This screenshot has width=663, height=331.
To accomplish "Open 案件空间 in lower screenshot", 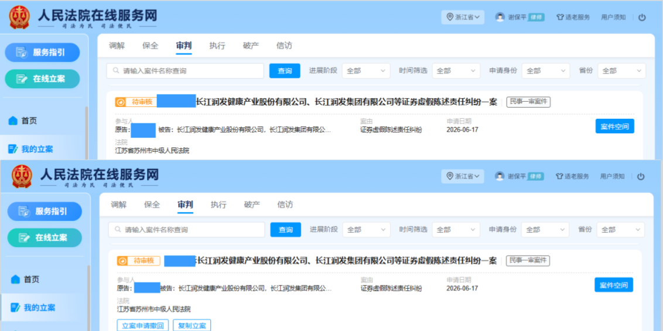I will point(614,285).
